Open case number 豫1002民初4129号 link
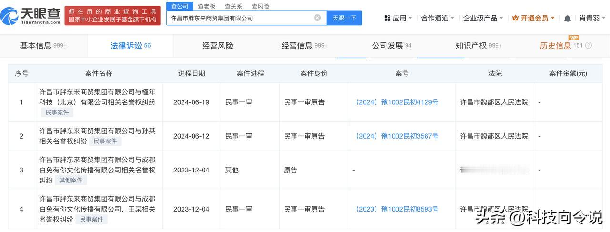 point(397,102)
